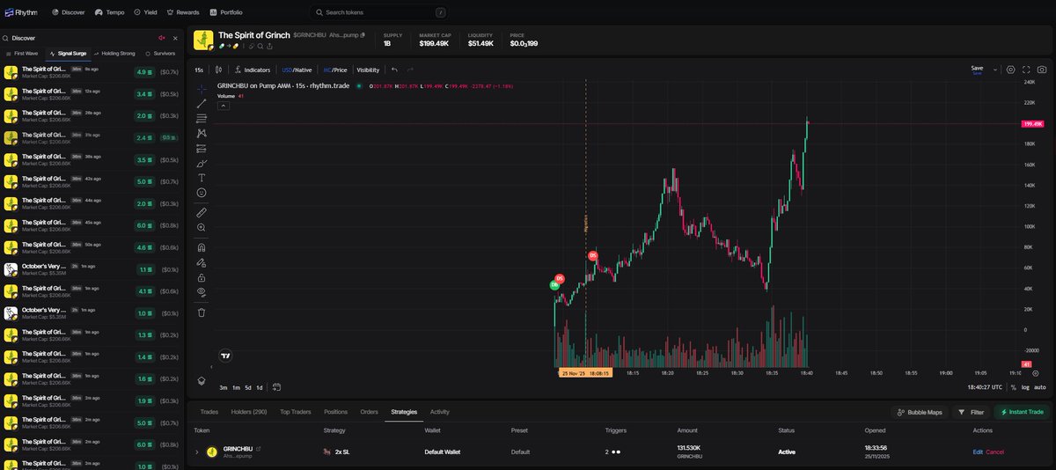This screenshot has width=1056, height=470.
Task: Toggle auto scale on chart
Action: pyautogui.click(x=1039, y=387)
